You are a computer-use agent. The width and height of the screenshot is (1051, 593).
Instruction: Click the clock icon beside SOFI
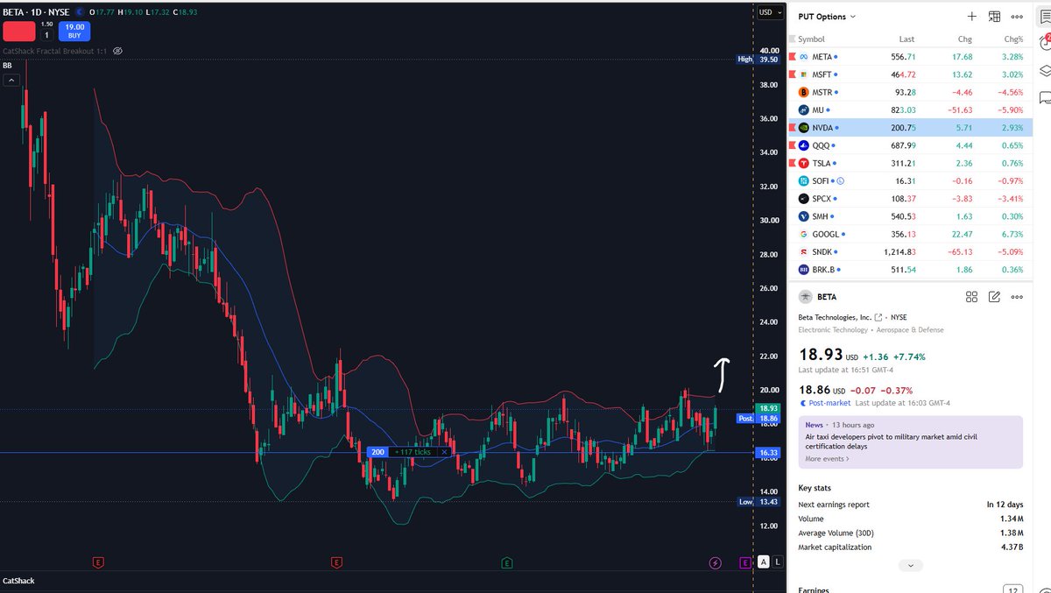841,180
